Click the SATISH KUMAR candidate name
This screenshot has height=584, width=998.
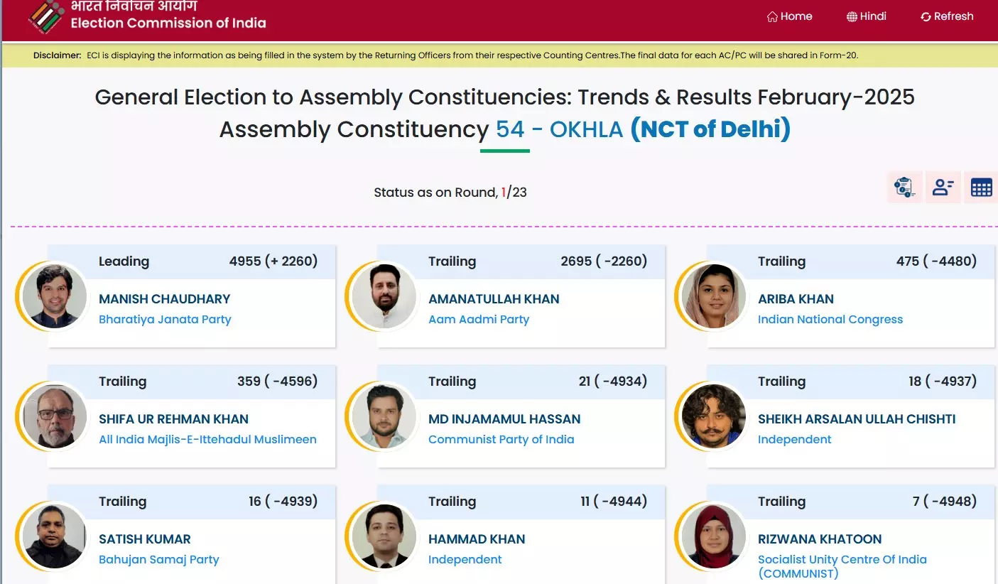145,539
